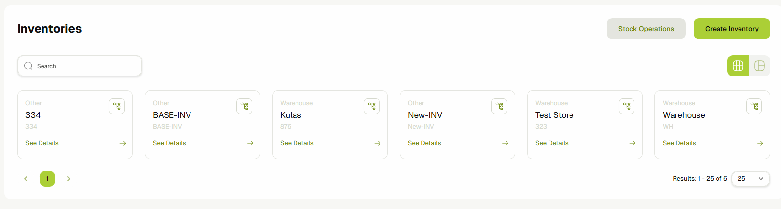See Details of New-INV inventory
Viewport: 781px width, 209px height.
(x=424, y=143)
